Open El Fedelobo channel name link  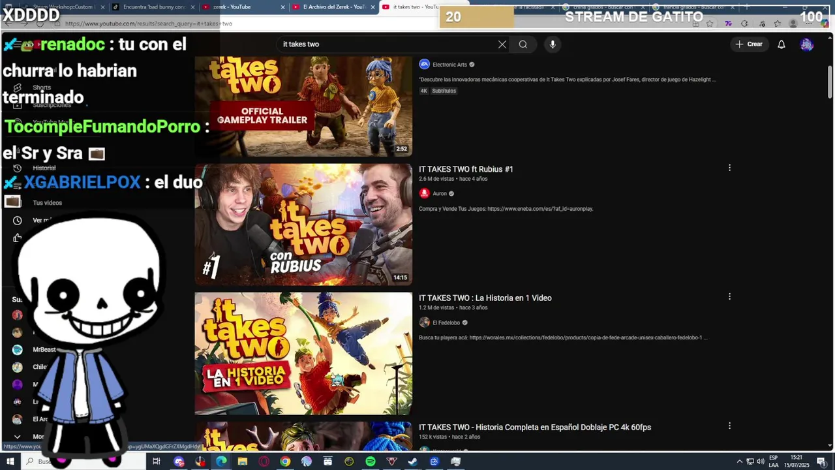(x=446, y=322)
